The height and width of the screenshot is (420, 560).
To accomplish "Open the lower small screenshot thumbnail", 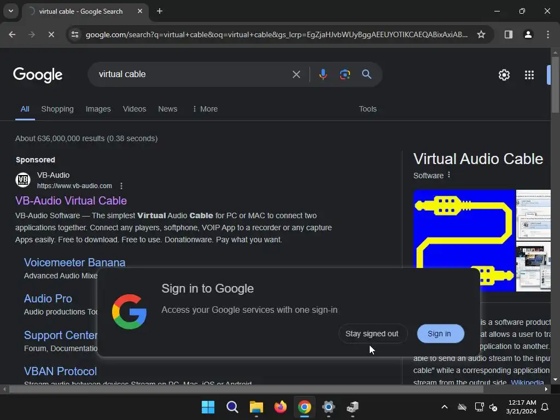I will coord(534,266).
